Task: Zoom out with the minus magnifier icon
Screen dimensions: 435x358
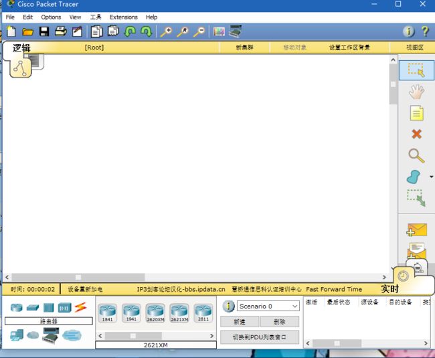Action: [199, 31]
